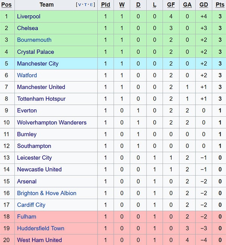Click the E edit link in header
The image size is (226, 245).
[92, 5]
